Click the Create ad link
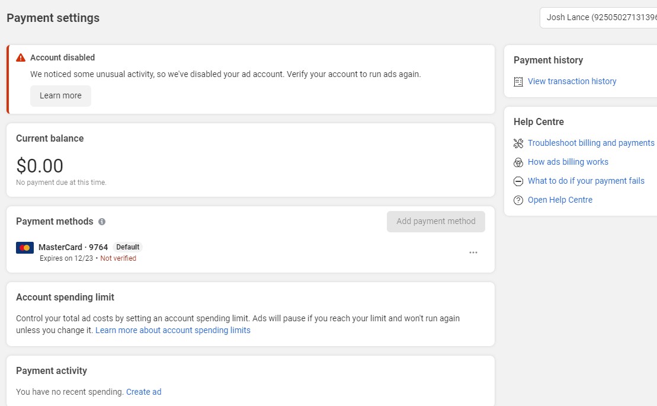The height and width of the screenshot is (406, 657). tap(144, 392)
